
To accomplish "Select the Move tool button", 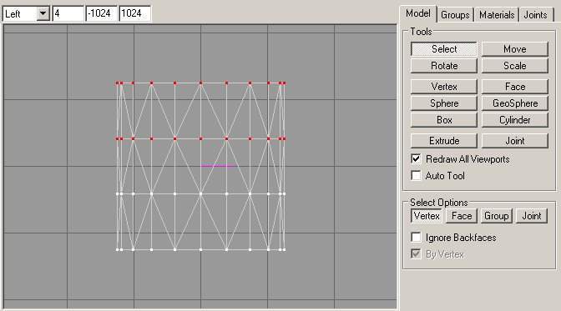I will 514,49.
